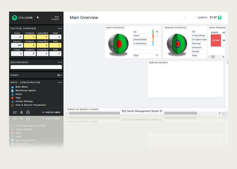237x169 pixels.
Task: Click the orange Tags icon in WATO
Action: [12, 98]
